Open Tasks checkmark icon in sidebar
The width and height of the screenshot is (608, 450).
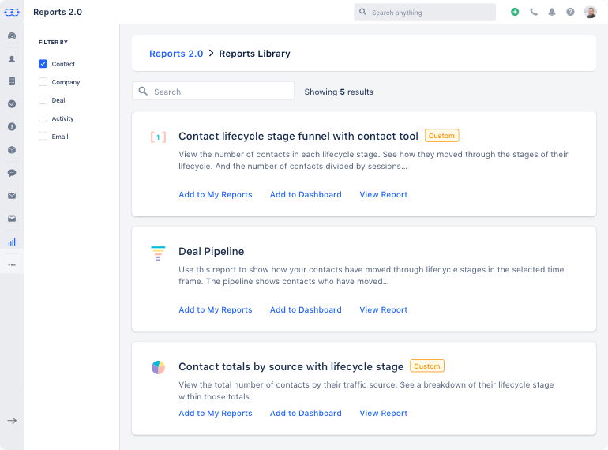click(x=12, y=104)
